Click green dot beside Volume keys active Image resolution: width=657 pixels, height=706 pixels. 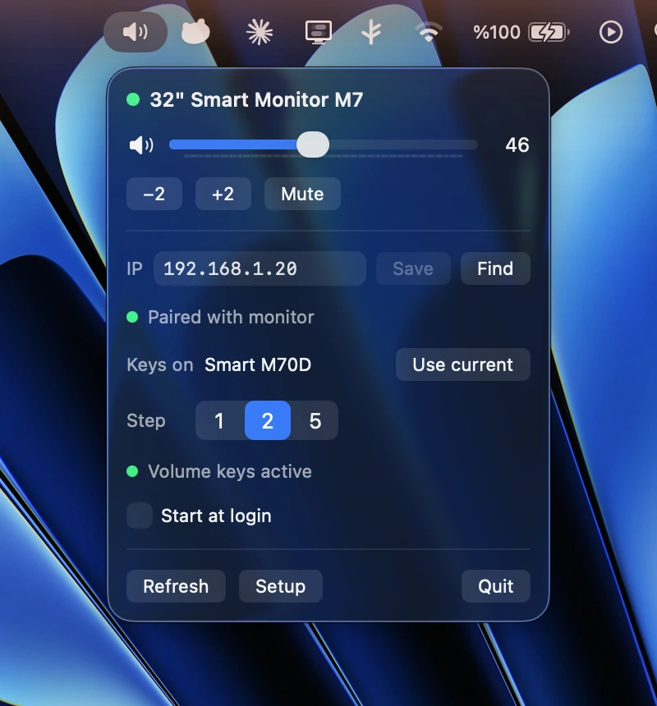tap(132, 471)
